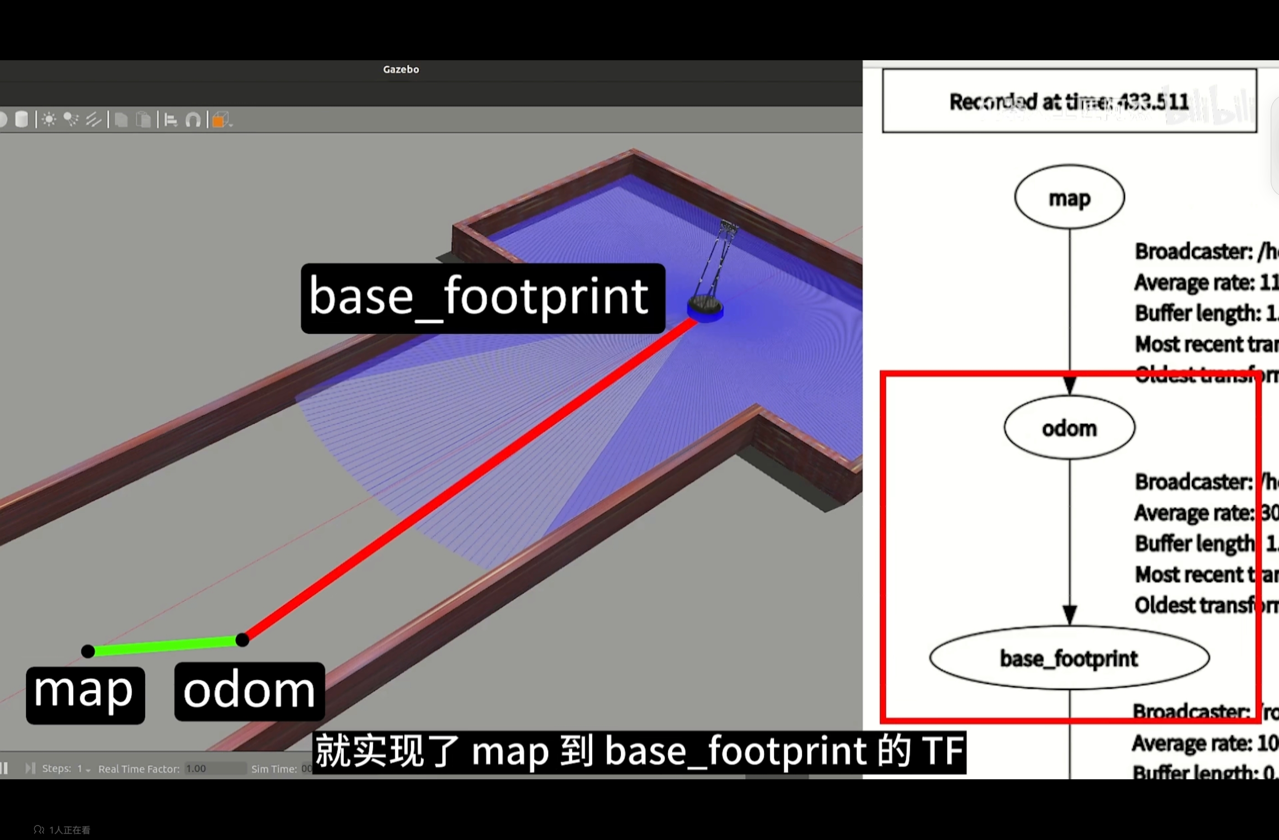Screen dimensions: 1279x840
Task: Step the simulation forward once
Action: coord(30,768)
